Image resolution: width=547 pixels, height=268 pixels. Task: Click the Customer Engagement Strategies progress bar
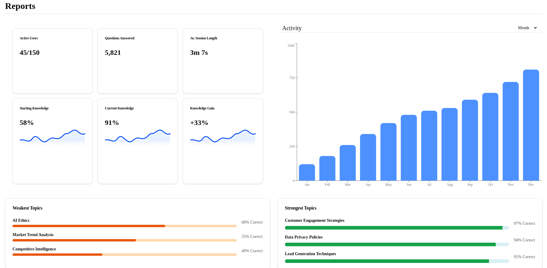coord(397,228)
